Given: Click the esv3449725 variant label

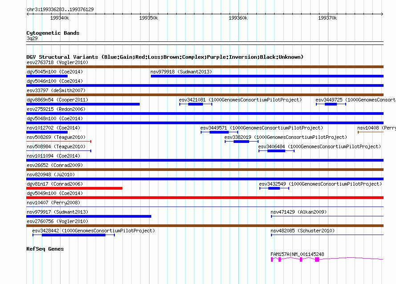Looking at the screenshot, I should (x=356, y=100).
